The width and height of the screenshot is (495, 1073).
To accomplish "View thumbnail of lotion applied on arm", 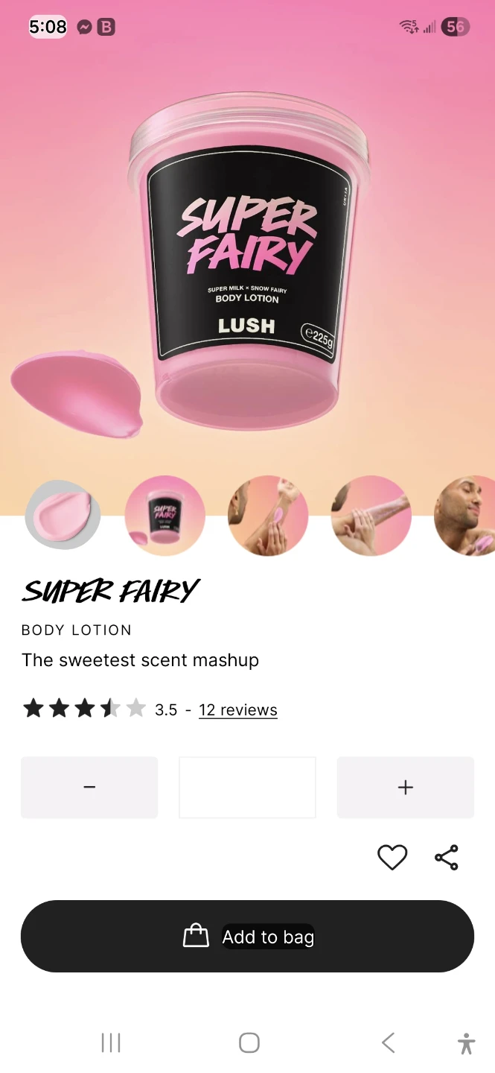I will tap(268, 516).
